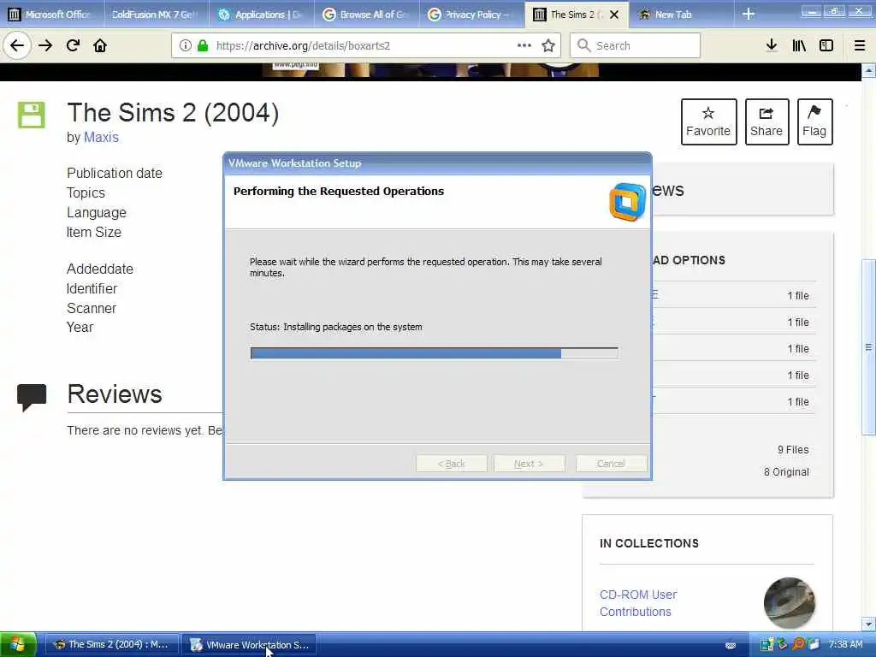Switch to the ColdFusion MX 7 tab

[156, 15]
